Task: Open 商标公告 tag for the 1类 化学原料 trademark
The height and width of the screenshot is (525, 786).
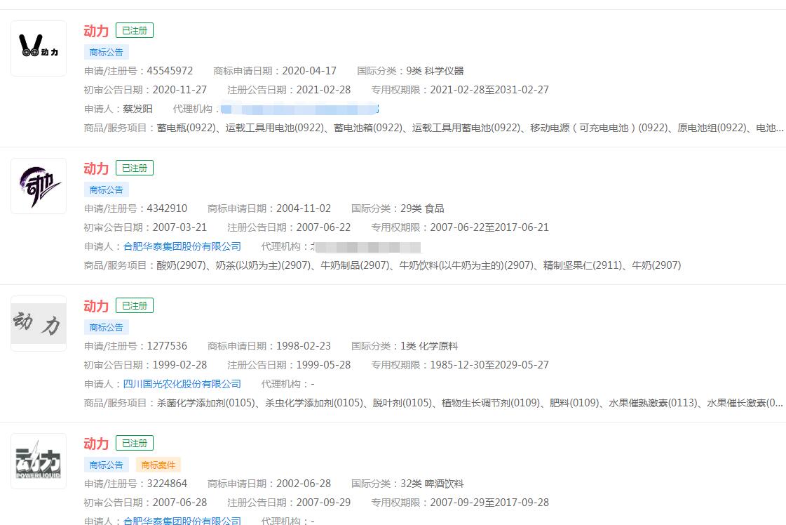Action: point(107,327)
